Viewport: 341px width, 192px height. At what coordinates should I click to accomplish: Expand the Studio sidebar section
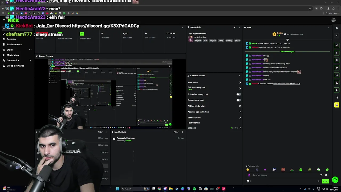[x=30, y=50]
